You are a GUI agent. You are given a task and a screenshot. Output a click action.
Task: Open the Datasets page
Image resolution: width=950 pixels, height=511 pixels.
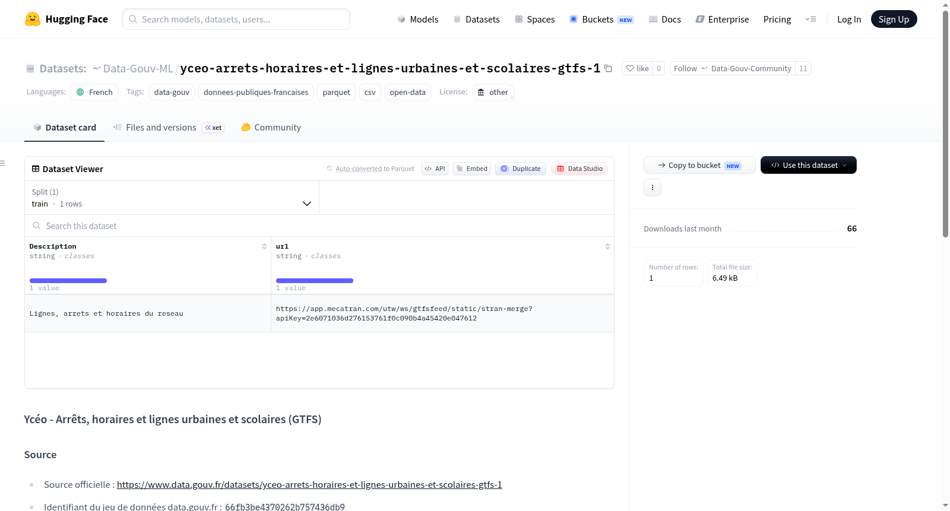coord(476,19)
